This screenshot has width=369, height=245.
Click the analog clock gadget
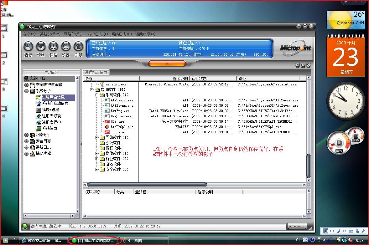(346, 101)
